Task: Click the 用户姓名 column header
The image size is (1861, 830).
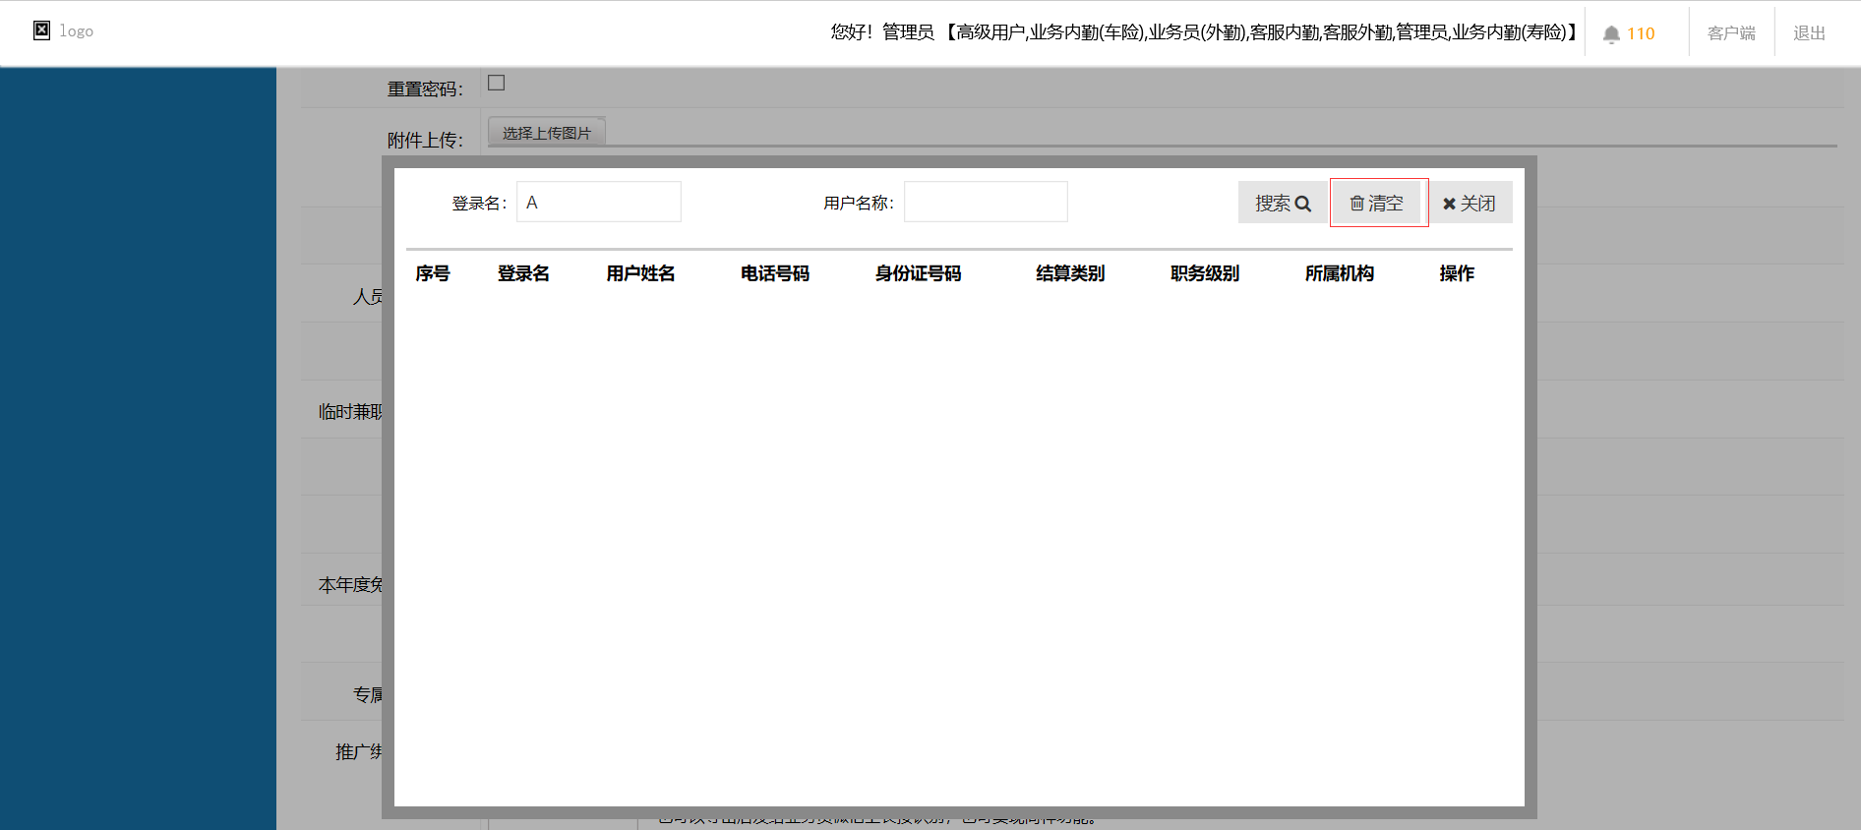Action: tap(640, 273)
